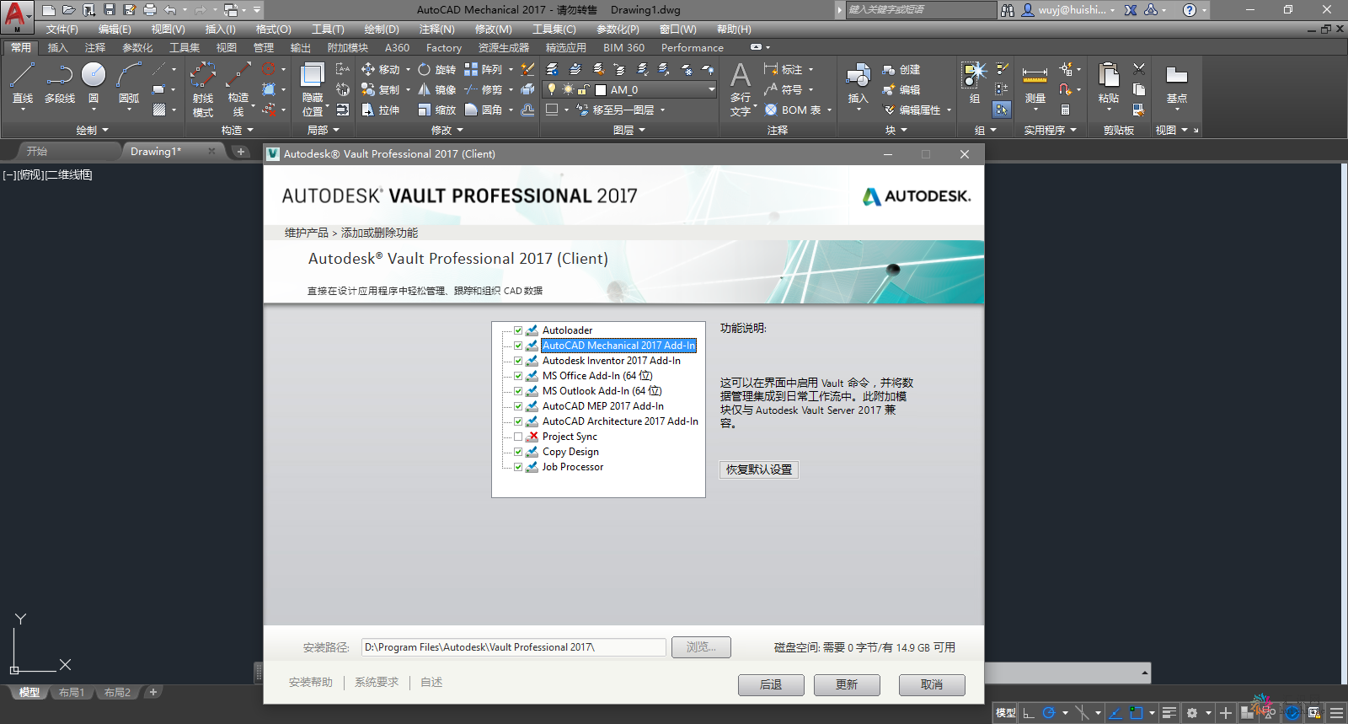Uncheck MS Office Add-In (64 位) checkbox
The height and width of the screenshot is (724, 1348).
pos(518,376)
